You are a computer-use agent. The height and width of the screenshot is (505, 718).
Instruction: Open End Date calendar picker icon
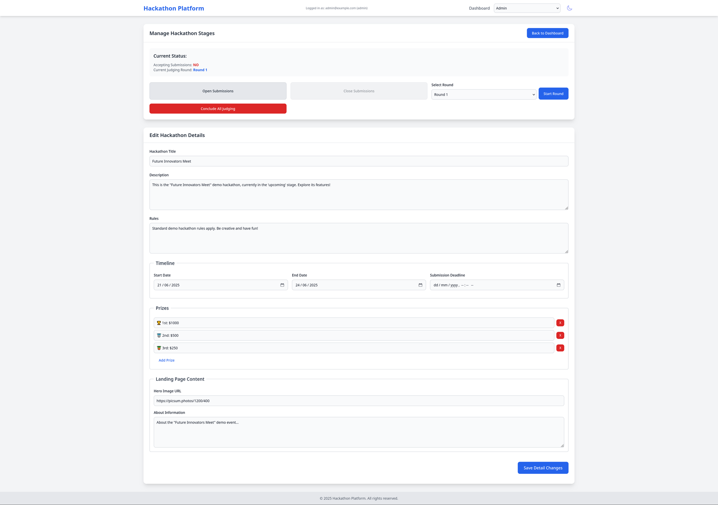(420, 285)
